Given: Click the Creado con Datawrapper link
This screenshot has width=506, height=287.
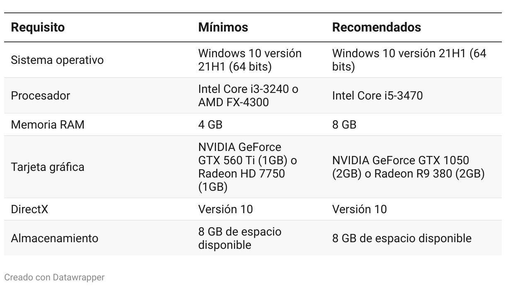Looking at the screenshot, I should click(54, 277).
